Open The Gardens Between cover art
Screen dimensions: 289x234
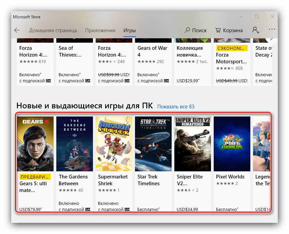75,144
